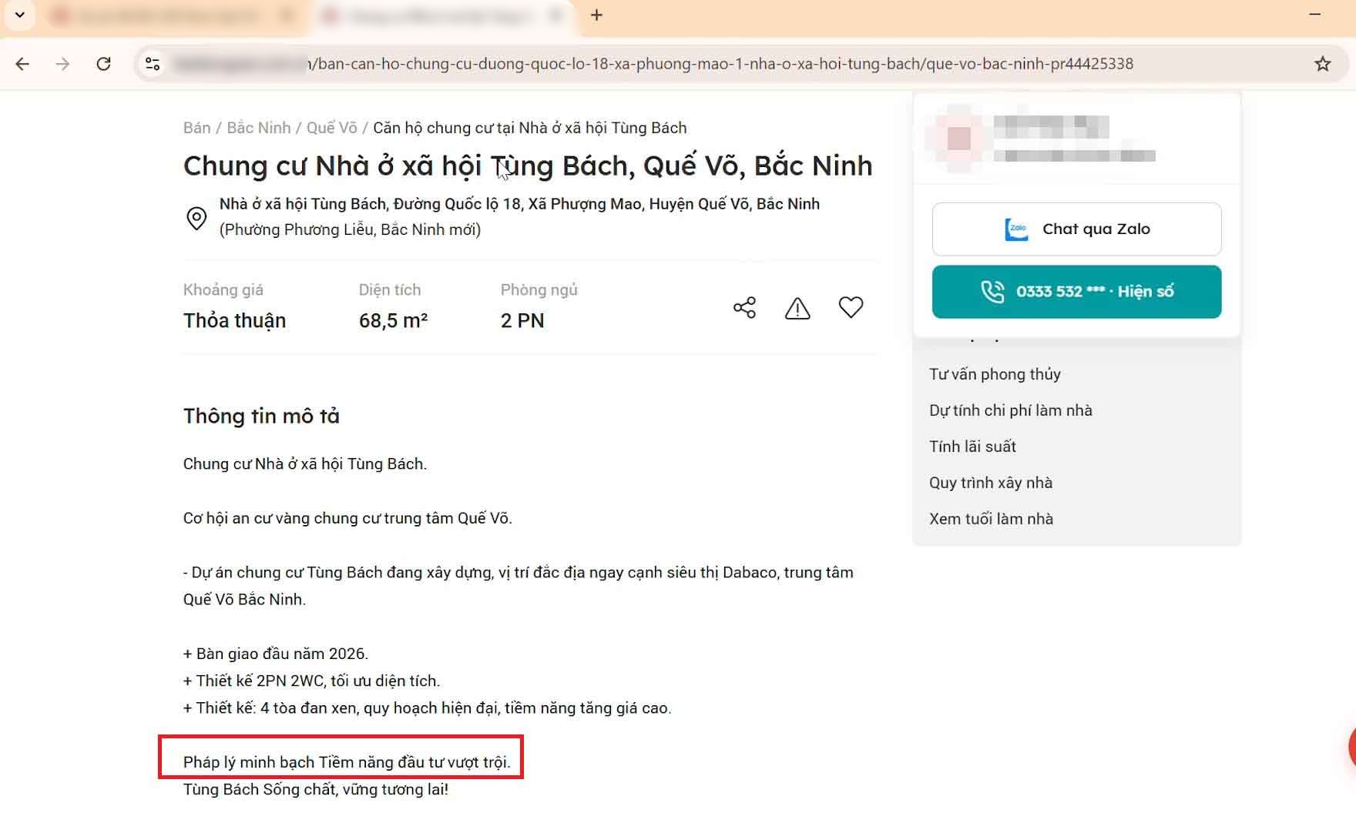Viewport: 1356px width, 813px height.
Task: Open the 'Dự tính chi phí làm nhà' link
Action: tap(1011, 410)
